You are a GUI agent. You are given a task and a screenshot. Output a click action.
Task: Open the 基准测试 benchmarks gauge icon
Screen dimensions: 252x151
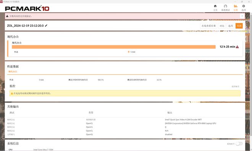[x=226, y=6]
